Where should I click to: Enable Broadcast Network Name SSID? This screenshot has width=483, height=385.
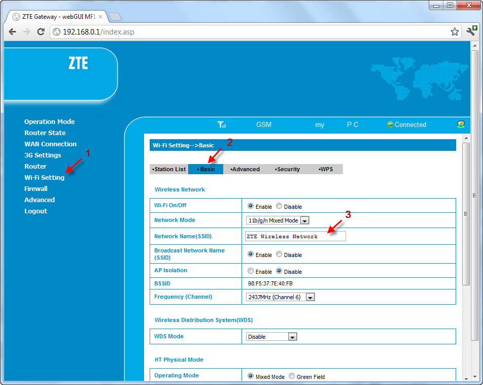coord(251,254)
